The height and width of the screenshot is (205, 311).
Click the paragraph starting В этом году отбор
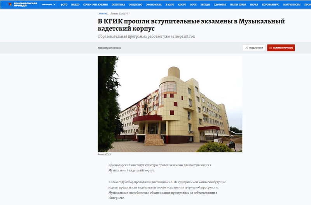(x=167, y=190)
